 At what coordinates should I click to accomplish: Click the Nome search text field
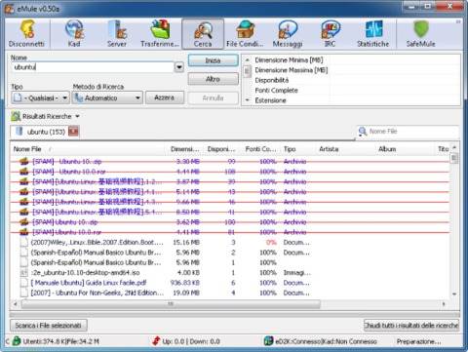click(x=93, y=67)
